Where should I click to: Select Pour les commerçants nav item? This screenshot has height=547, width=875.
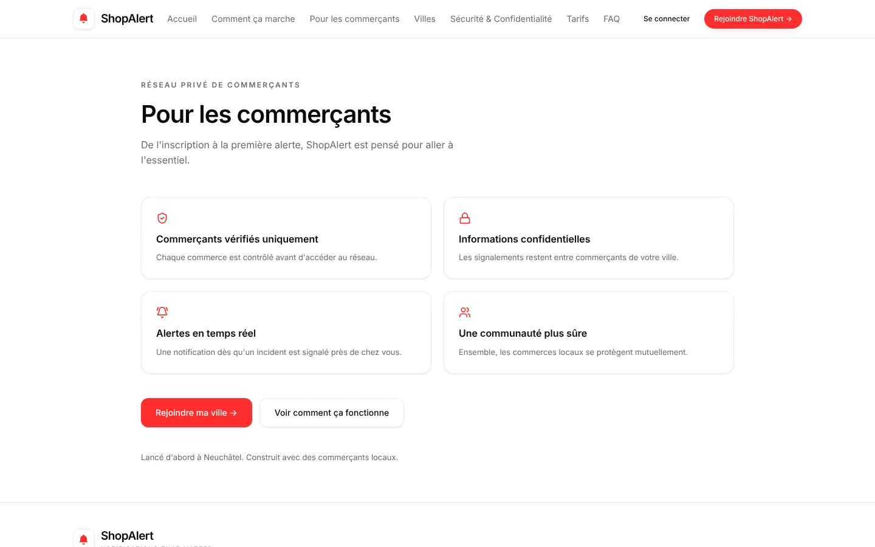click(355, 19)
